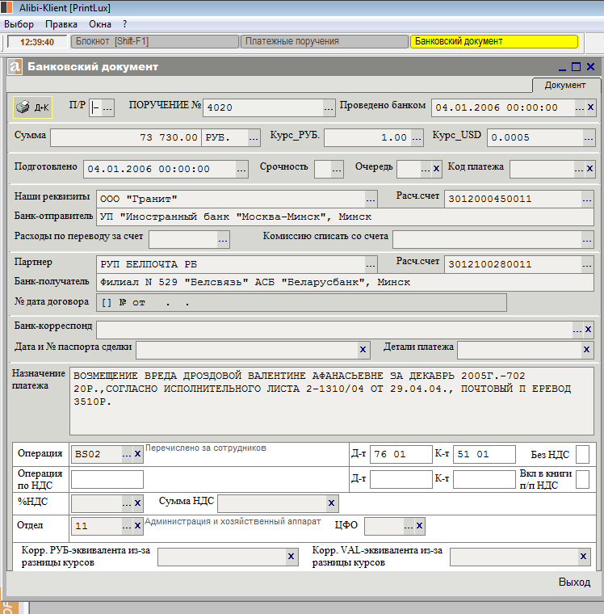Open Подготовлено date ellipsis picker
The height and width of the screenshot is (614, 604).
tap(241, 170)
